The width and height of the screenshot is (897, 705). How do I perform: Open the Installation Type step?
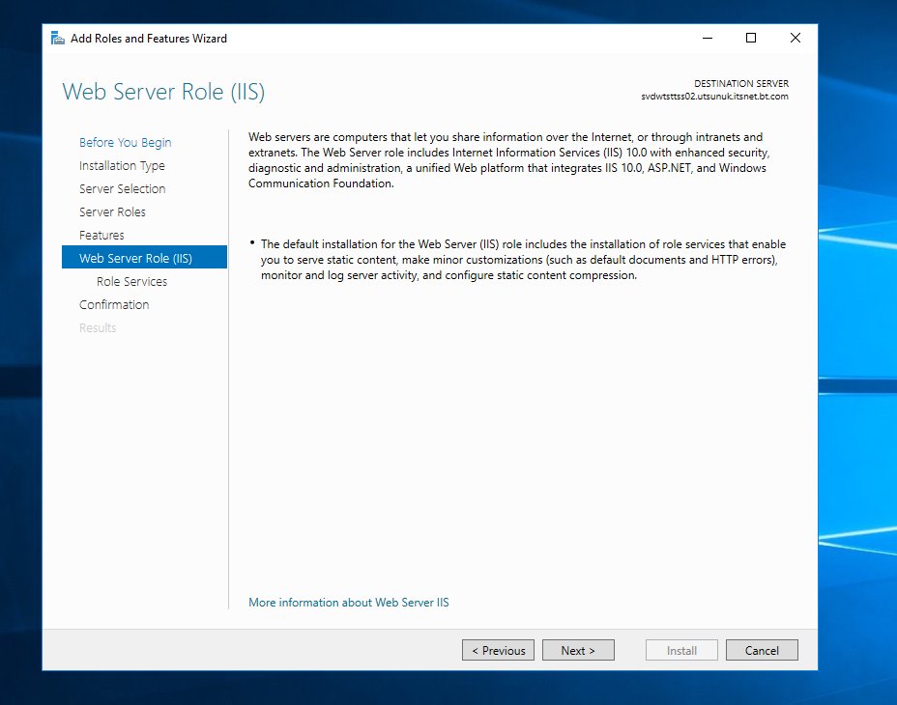click(x=122, y=166)
